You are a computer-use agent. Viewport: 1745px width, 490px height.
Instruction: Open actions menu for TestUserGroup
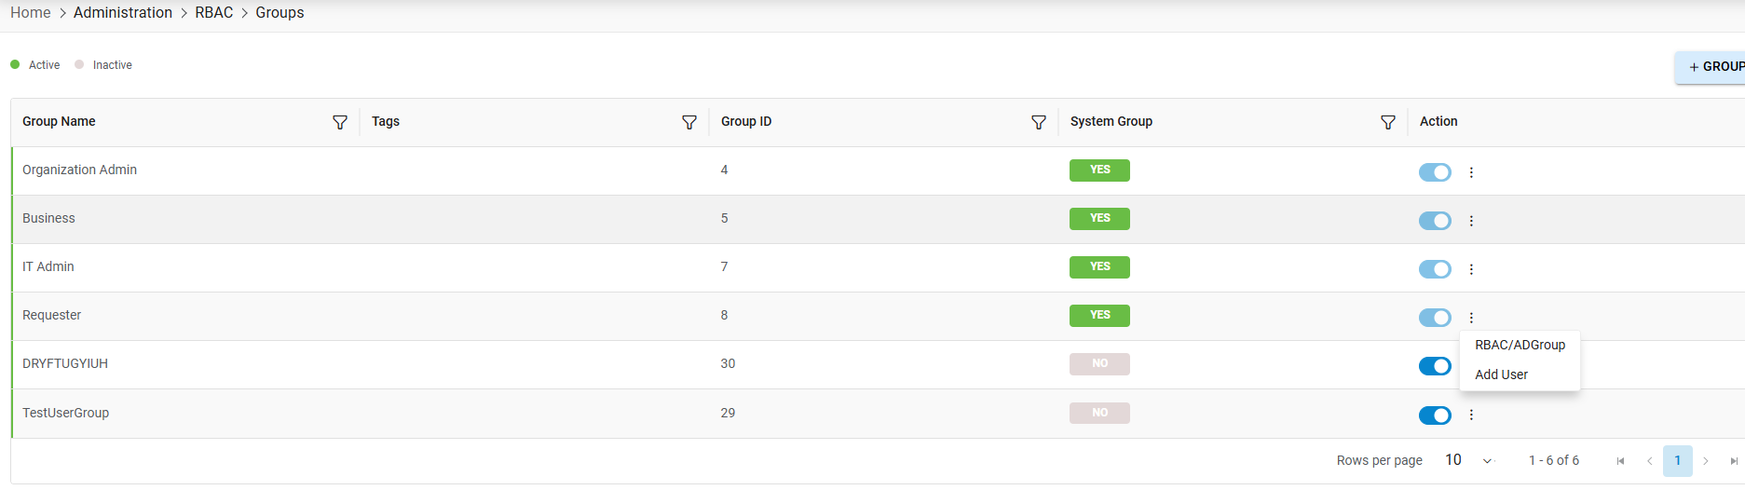click(x=1471, y=415)
